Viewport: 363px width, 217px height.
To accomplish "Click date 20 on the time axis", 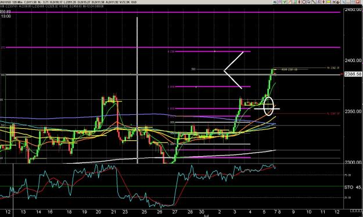I will point(98,212).
